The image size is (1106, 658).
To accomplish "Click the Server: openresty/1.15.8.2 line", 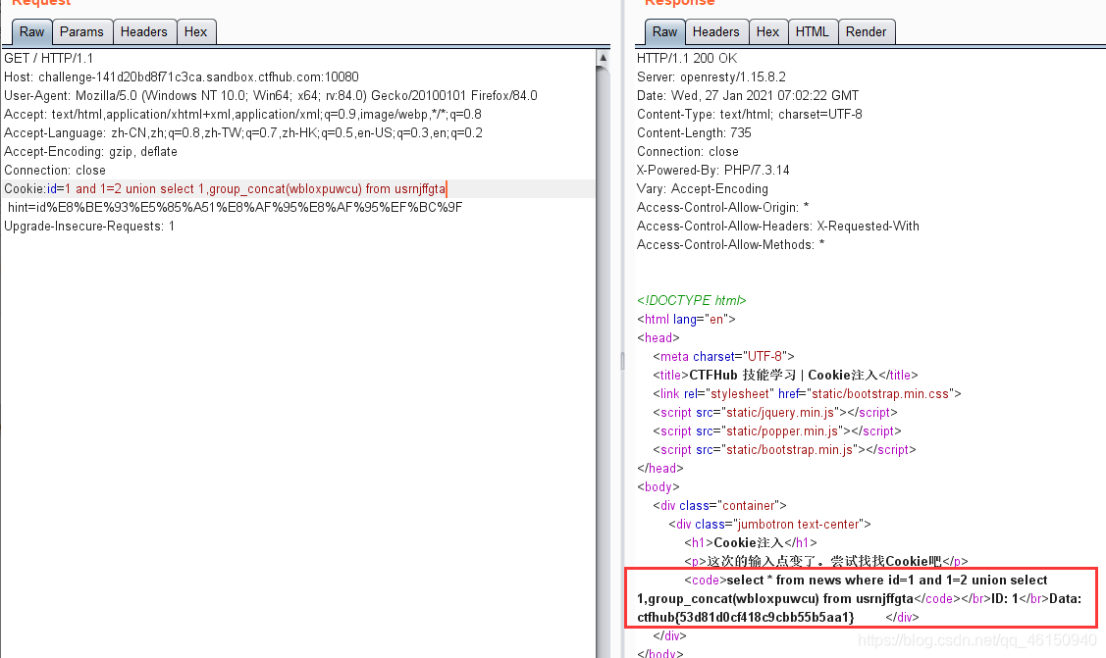I will coord(711,76).
